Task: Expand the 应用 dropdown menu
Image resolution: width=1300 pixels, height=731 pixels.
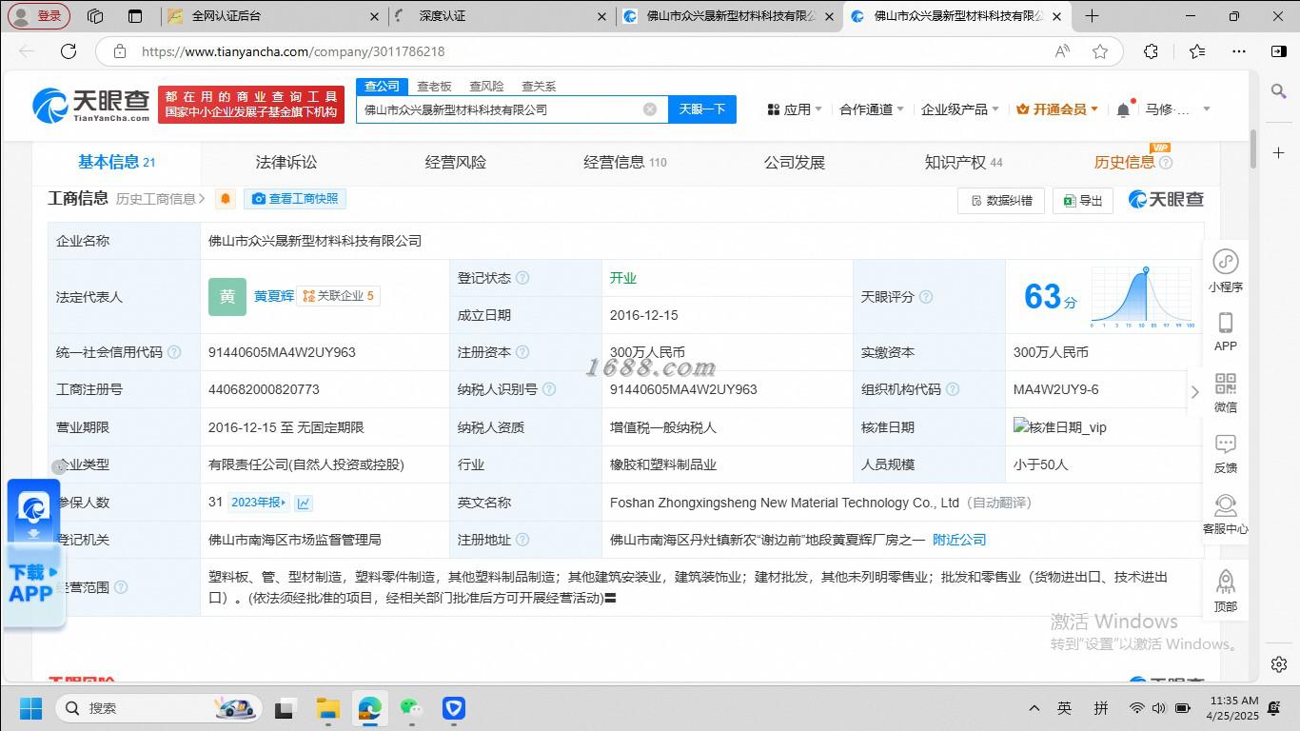Action: point(795,109)
